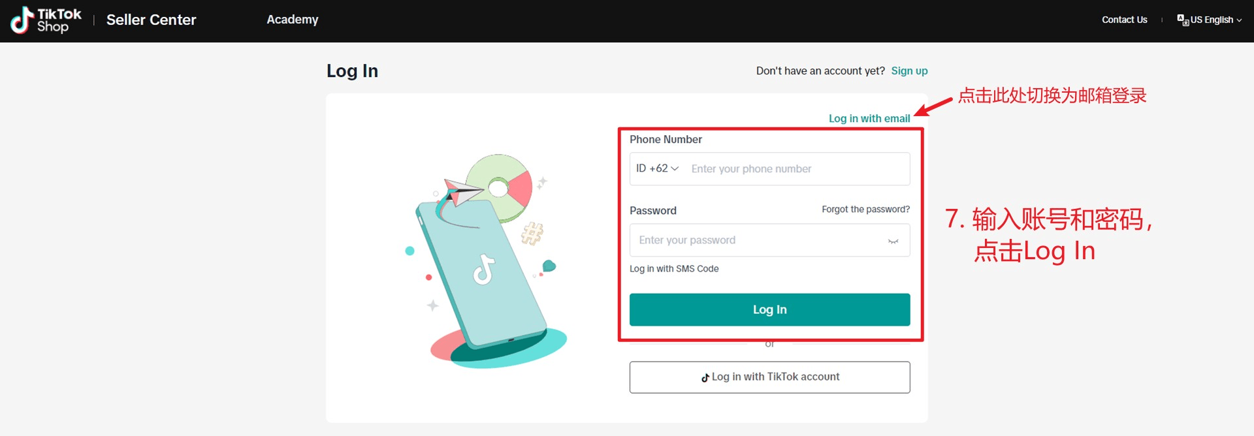Click Forgot the password link

coord(865,210)
